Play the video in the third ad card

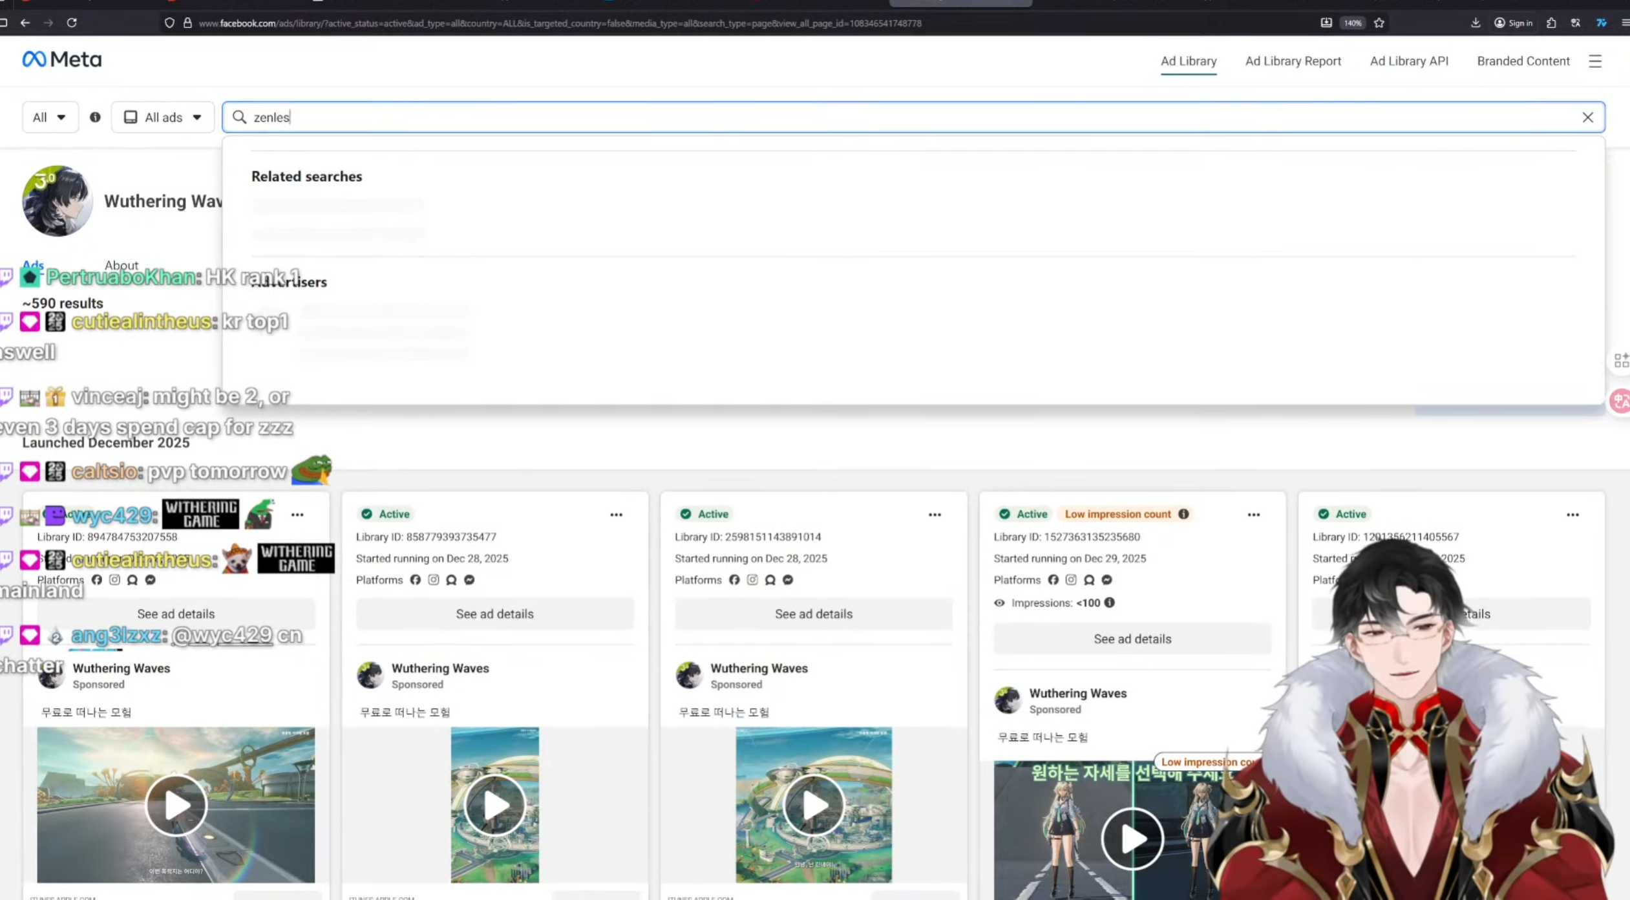[x=813, y=805]
